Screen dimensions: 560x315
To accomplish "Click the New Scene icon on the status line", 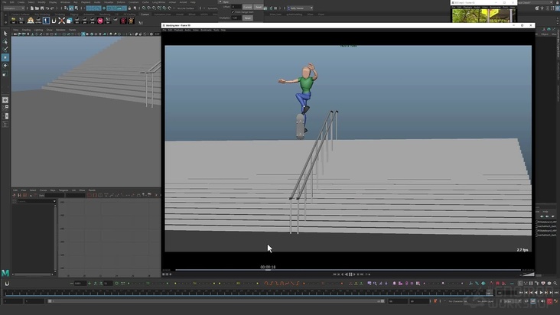I will click(32, 8).
